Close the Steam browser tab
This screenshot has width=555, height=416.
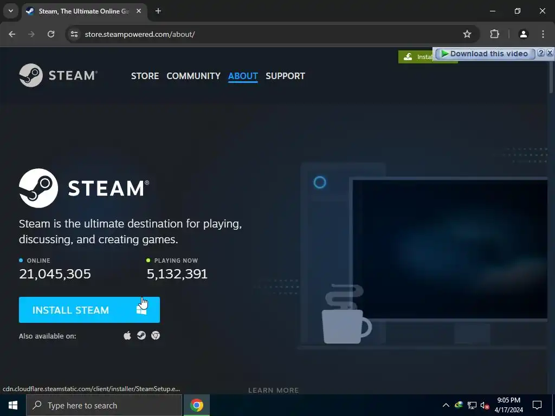point(139,11)
